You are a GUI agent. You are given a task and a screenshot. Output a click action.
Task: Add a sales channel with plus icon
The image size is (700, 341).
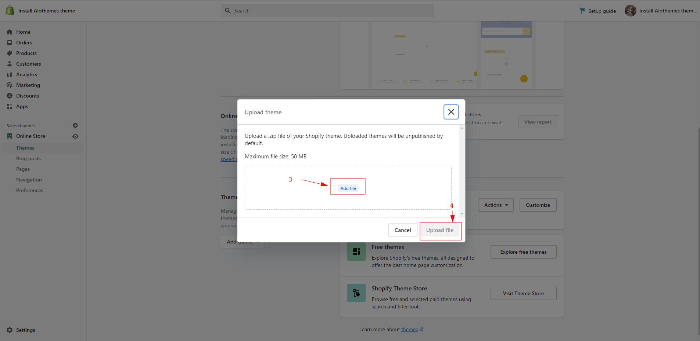(75, 125)
